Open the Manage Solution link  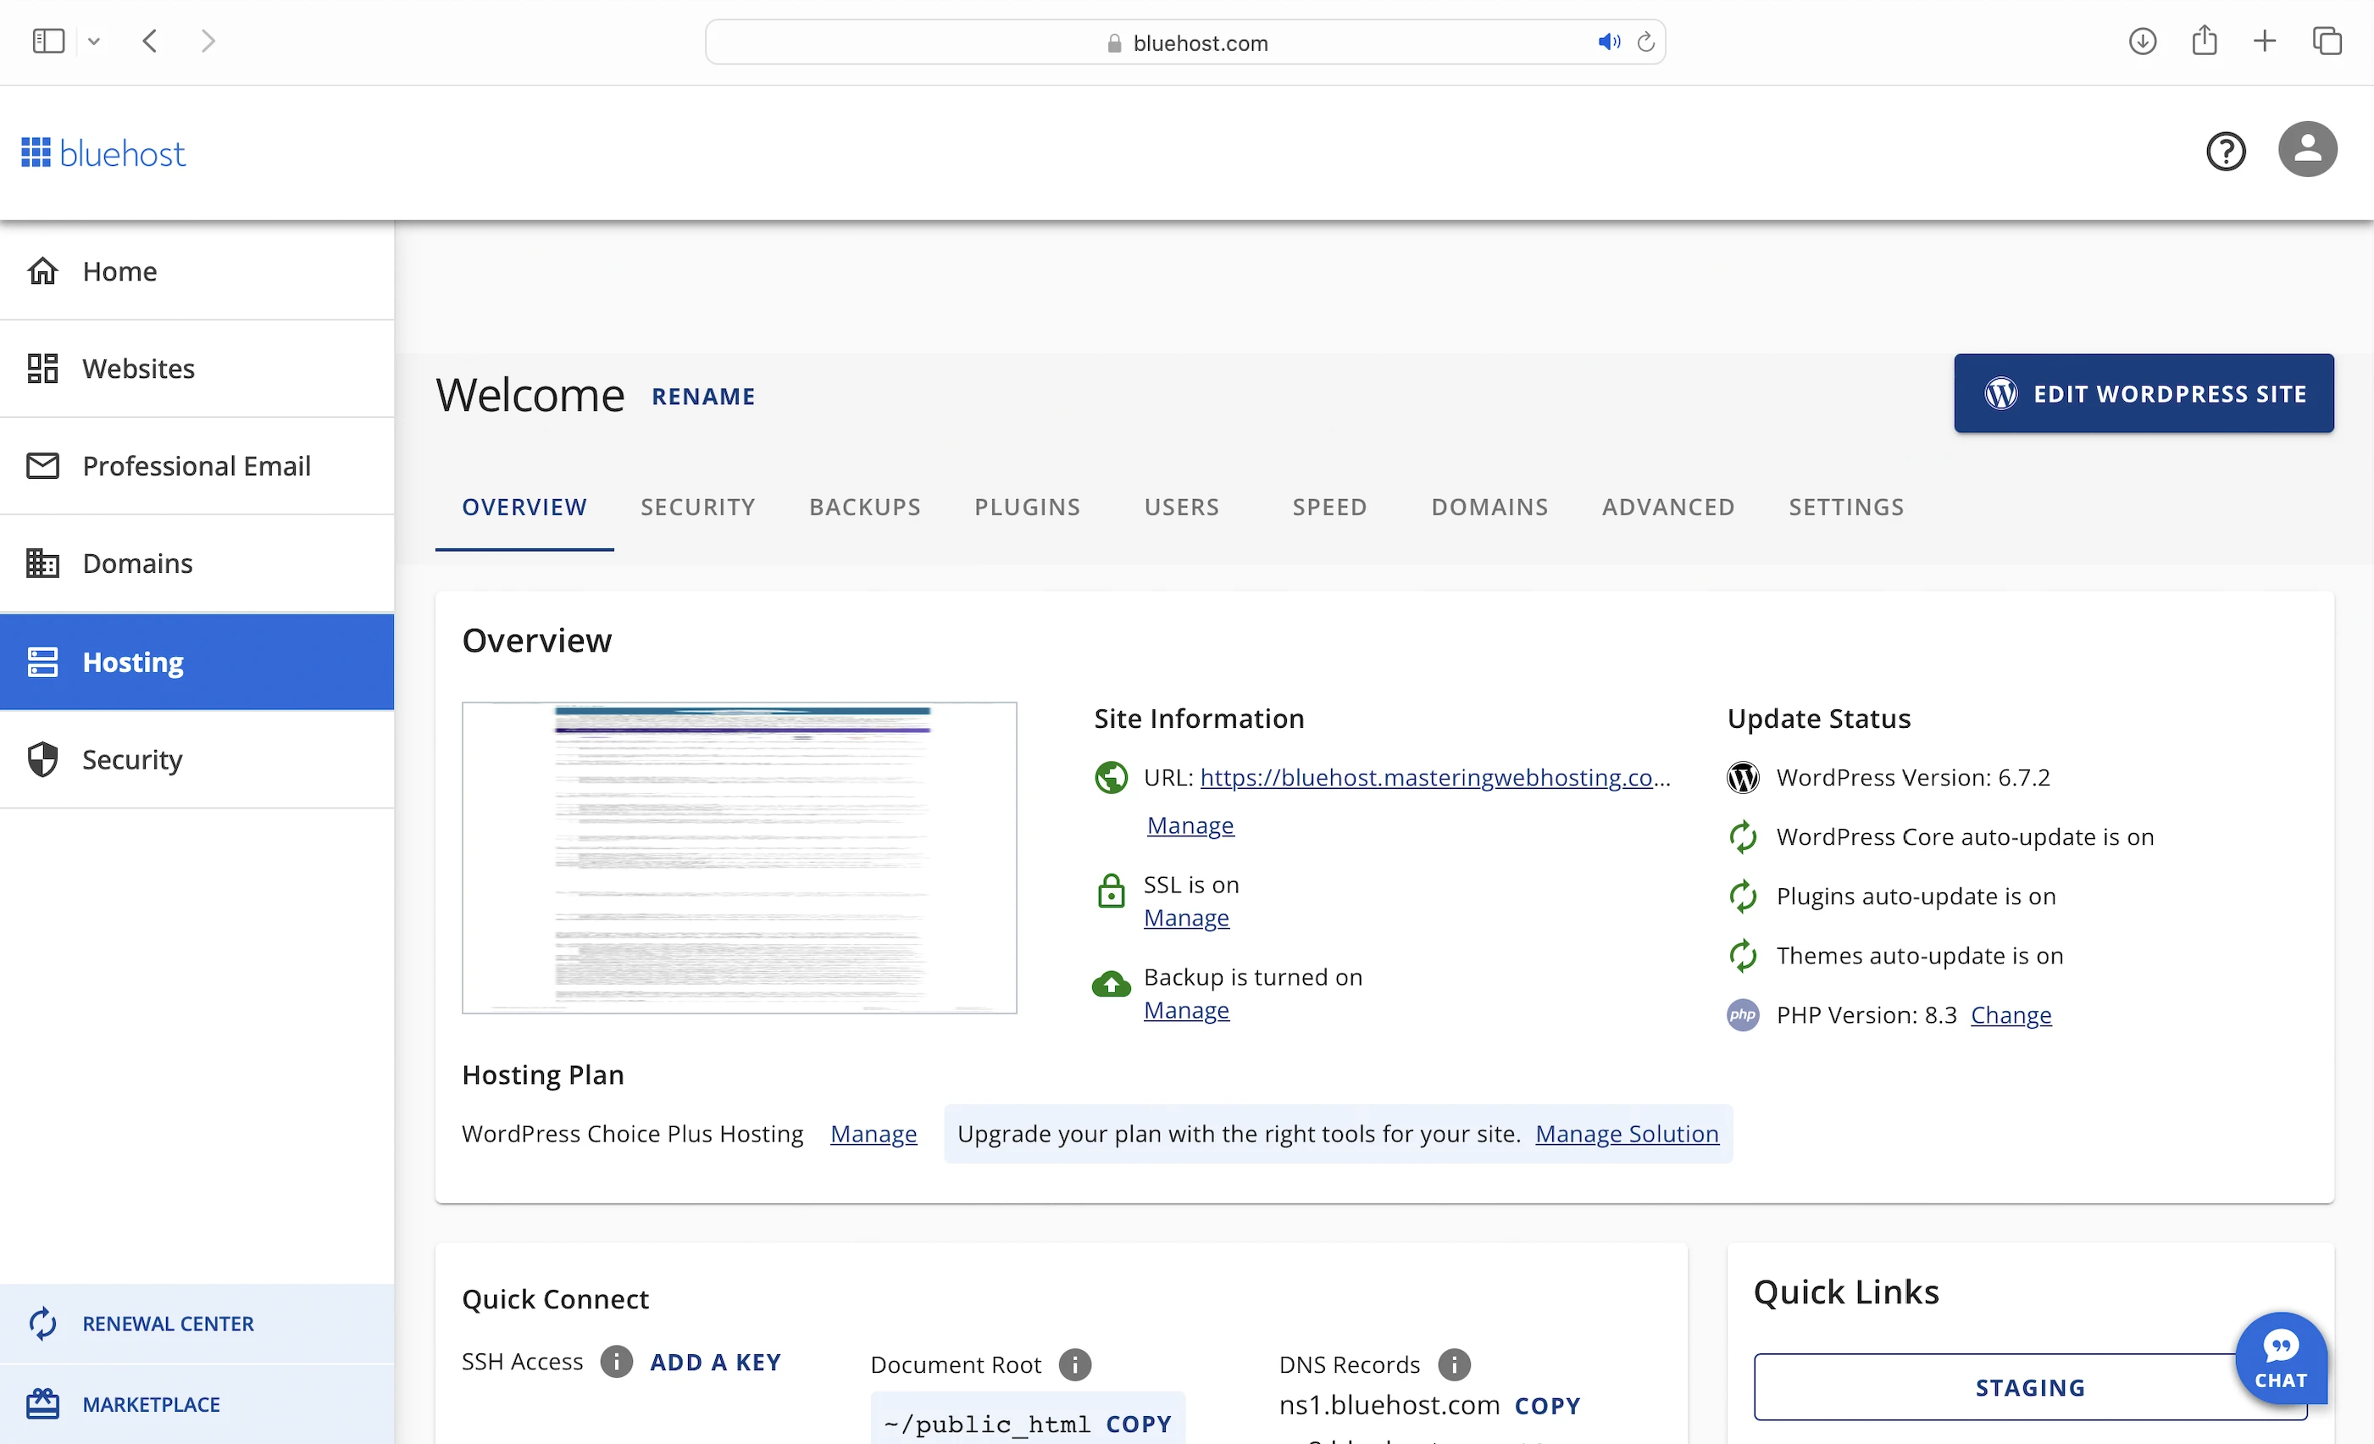coord(1625,1134)
